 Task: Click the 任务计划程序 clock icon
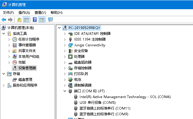coord(15,39)
